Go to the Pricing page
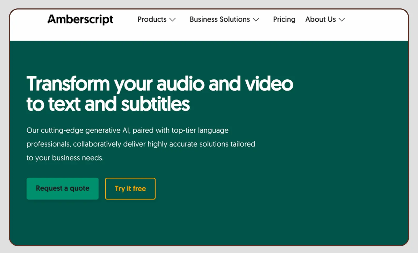This screenshot has width=418, height=253. point(284,20)
